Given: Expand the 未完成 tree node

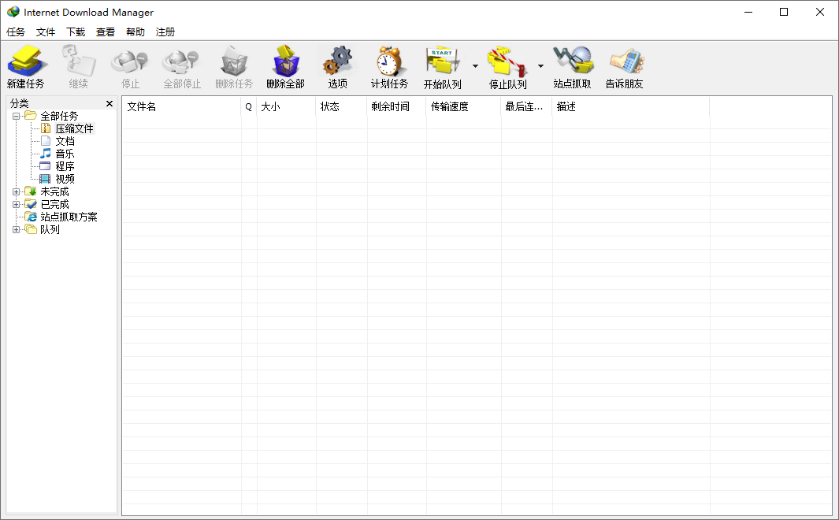Looking at the screenshot, I should 16,191.
